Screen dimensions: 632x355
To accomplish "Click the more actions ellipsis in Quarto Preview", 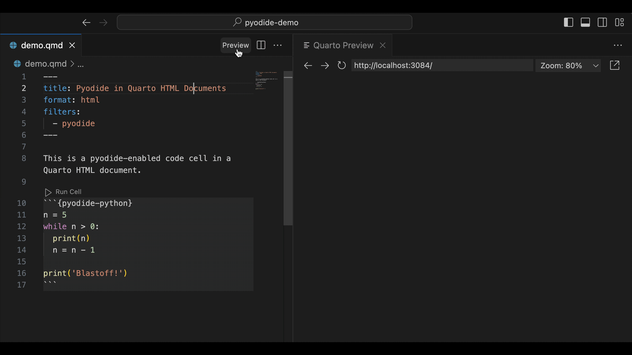I will click(618, 45).
